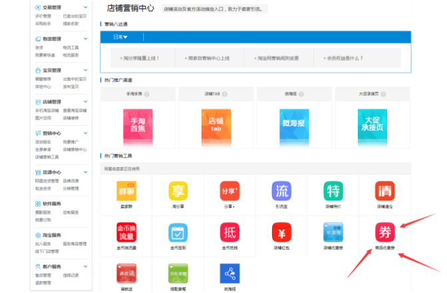Open the 淘分享 (享) tool icon
447x293 pixels.
[x=178, y=191]
